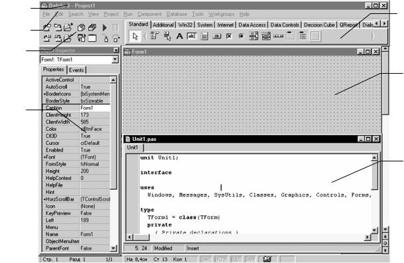Pick the ScrollBar component from the palette
The height and width of the screenshot is (263, 404).
(278, 36)
